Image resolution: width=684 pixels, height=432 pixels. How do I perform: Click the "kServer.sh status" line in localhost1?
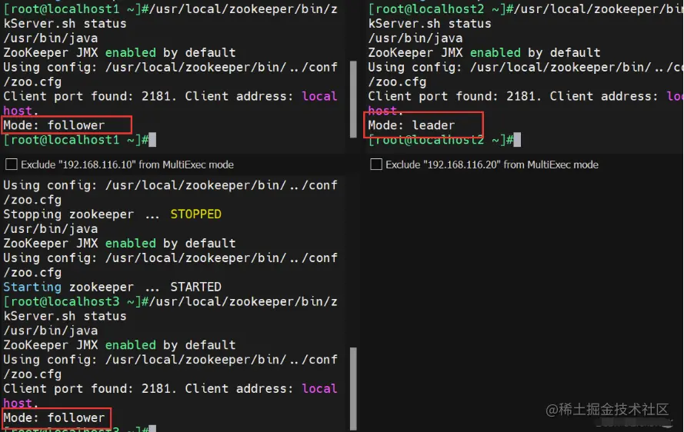tap(65, 24)
